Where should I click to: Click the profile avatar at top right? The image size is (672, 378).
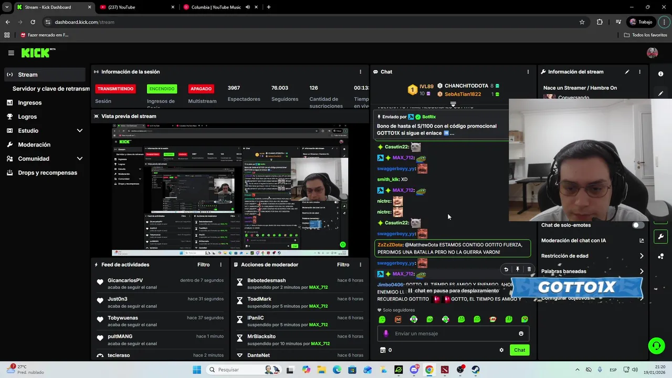coord(653,52)
